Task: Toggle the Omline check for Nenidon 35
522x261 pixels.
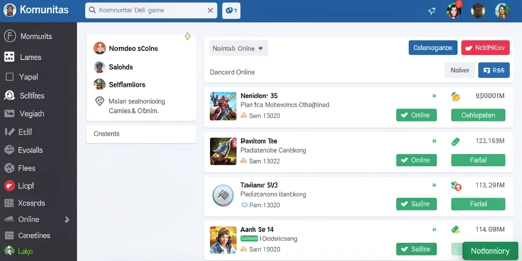Action: pos(416,115)
